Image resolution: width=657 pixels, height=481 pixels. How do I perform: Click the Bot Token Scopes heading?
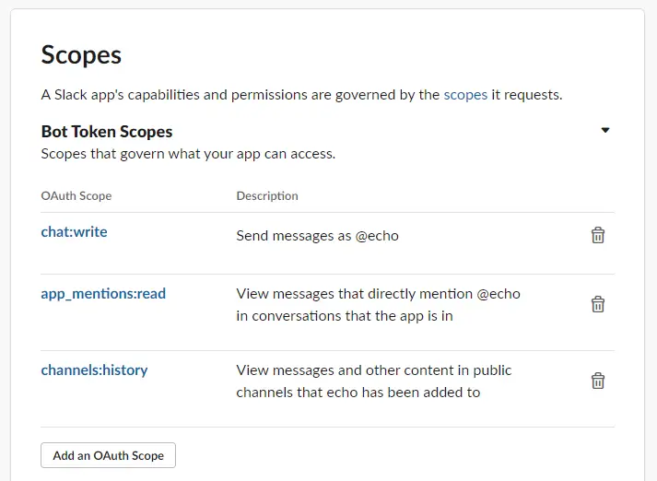click(107, 132)
